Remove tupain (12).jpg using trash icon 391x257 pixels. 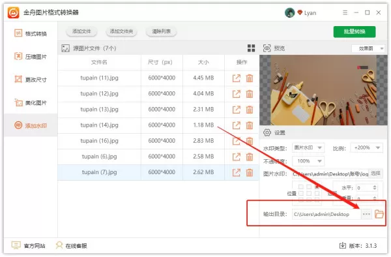[x=250, y=94]
